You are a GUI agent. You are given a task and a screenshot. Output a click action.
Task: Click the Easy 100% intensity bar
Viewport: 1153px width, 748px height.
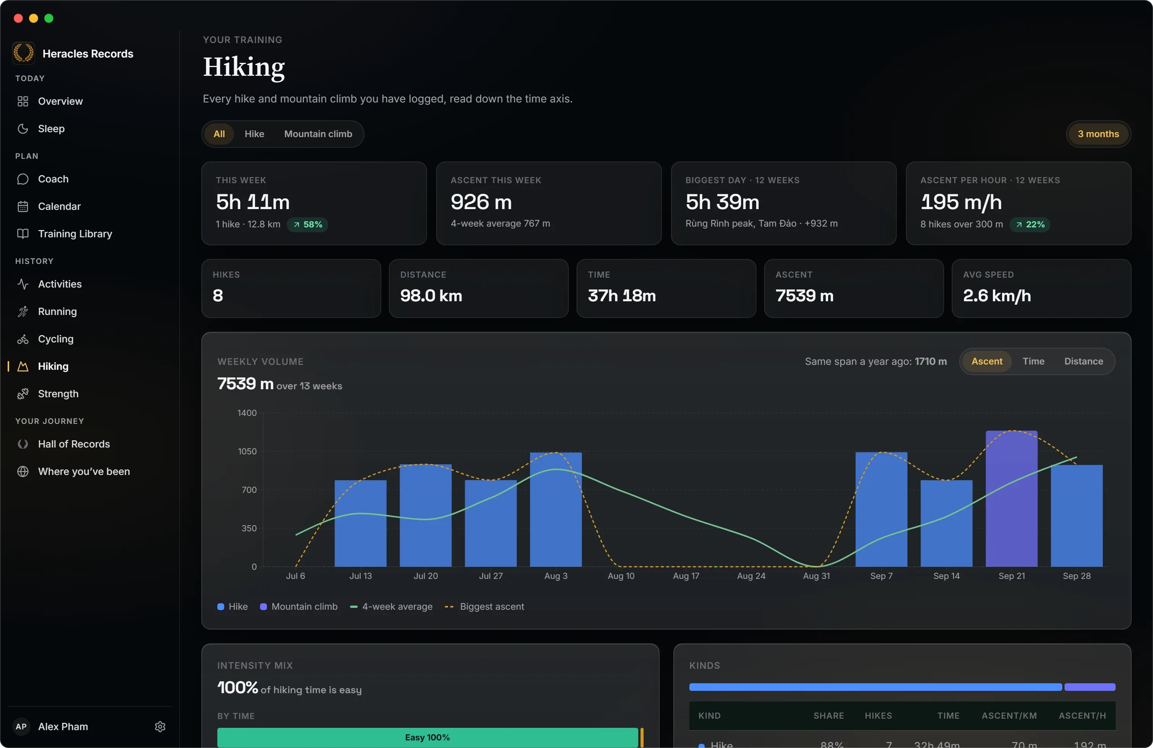point(427,737)
